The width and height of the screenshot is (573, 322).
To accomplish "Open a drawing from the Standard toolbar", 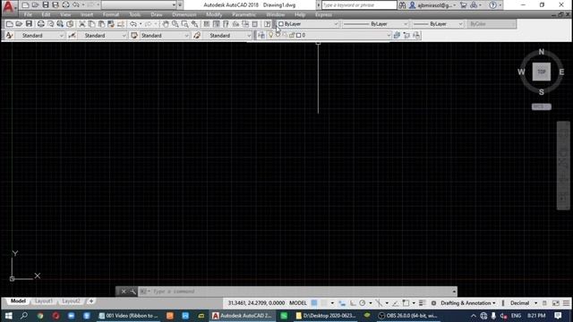I will pos(19,24).
